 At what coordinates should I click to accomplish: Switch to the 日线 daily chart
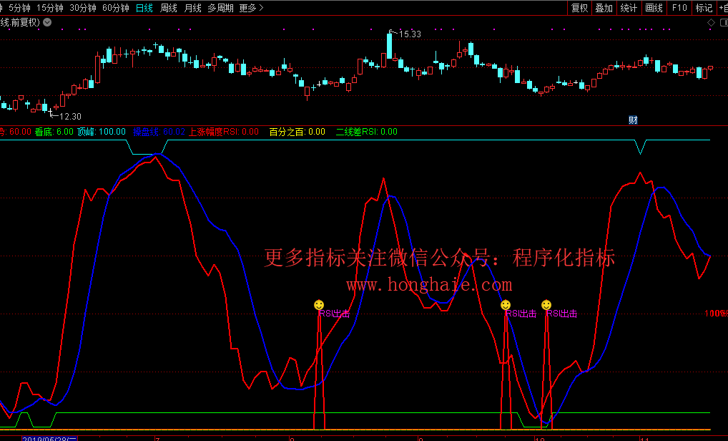click(x=144, y=8)
